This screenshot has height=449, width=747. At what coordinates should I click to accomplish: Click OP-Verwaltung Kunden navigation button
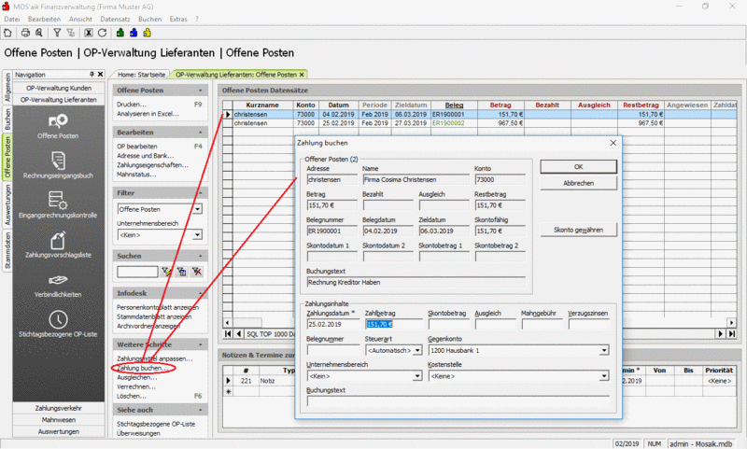click(59, 88)
